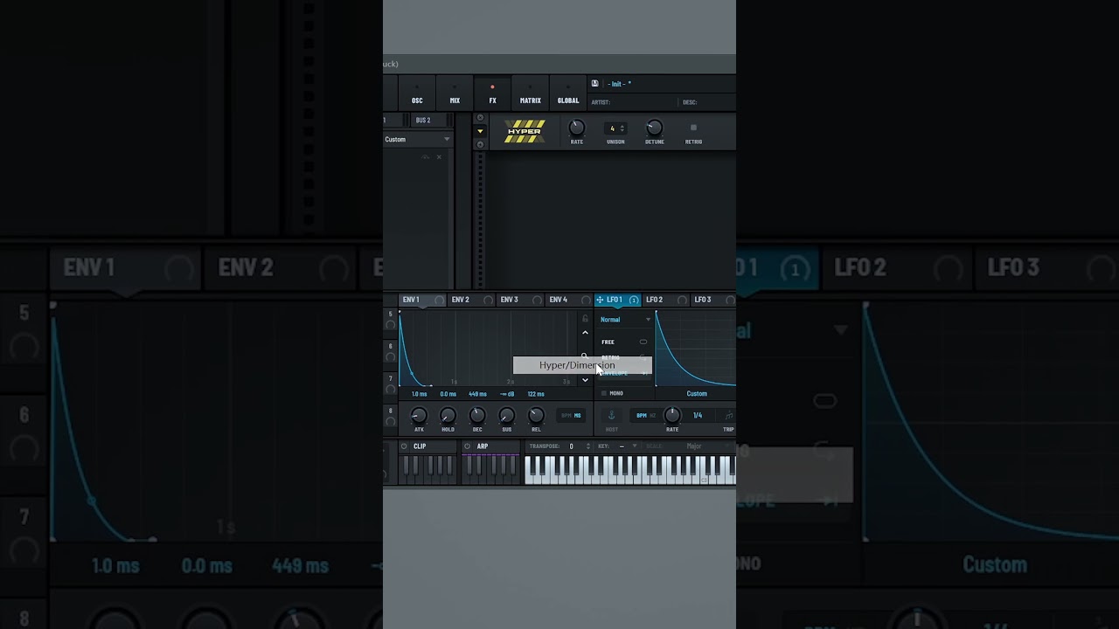This screenshot has width=1119, height=629.
Task: Go to the GLOBAL tab
Action: pyautogui.click(x=568, y=93)
